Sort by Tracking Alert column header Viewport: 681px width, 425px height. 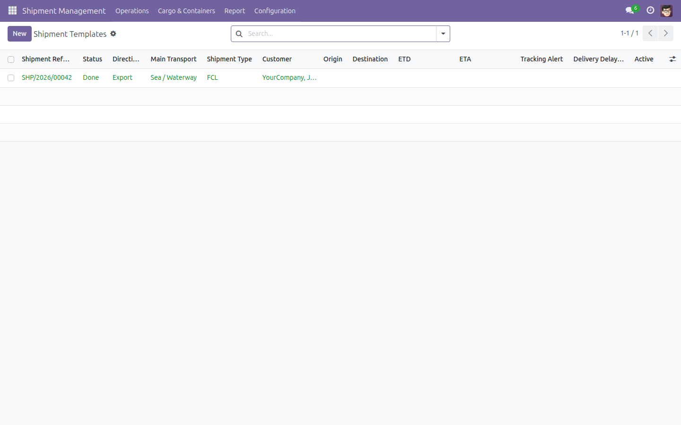pos(541,59)
